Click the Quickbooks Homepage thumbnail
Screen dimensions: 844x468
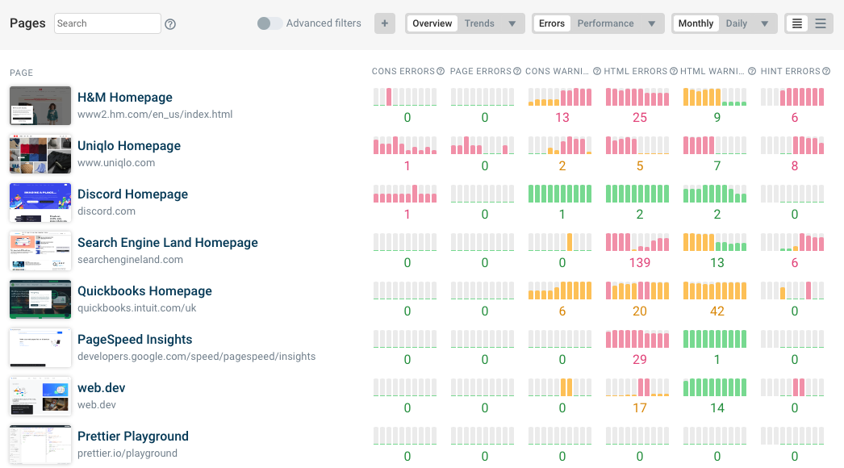(x=40, y=299)
